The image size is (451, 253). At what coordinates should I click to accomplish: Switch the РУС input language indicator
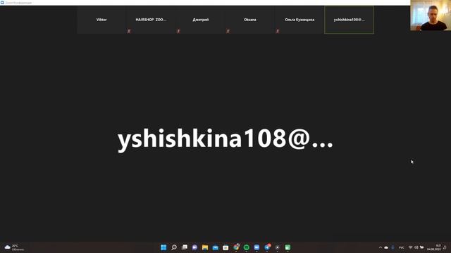[x=402, y=247]
